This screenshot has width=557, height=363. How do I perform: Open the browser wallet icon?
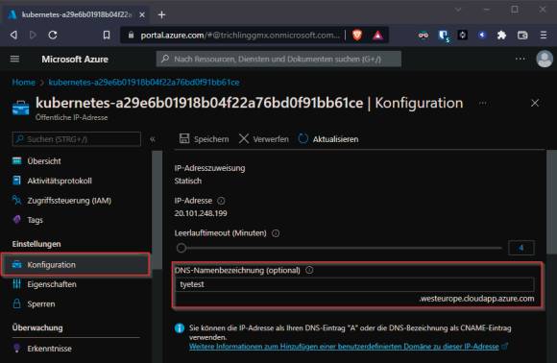[522, 35]
